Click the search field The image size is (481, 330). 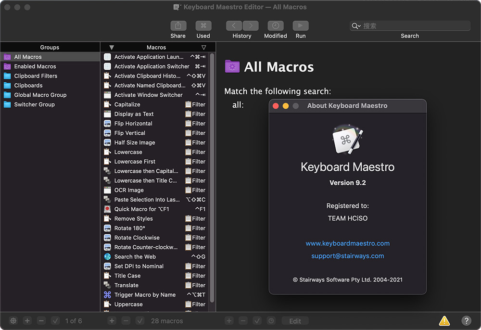(x=410, y=26)
